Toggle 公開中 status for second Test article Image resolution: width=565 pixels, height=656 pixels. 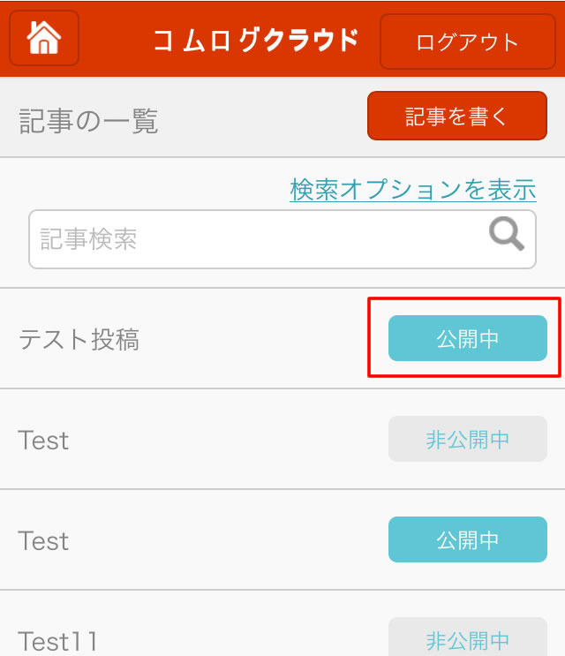pos(467,540)
